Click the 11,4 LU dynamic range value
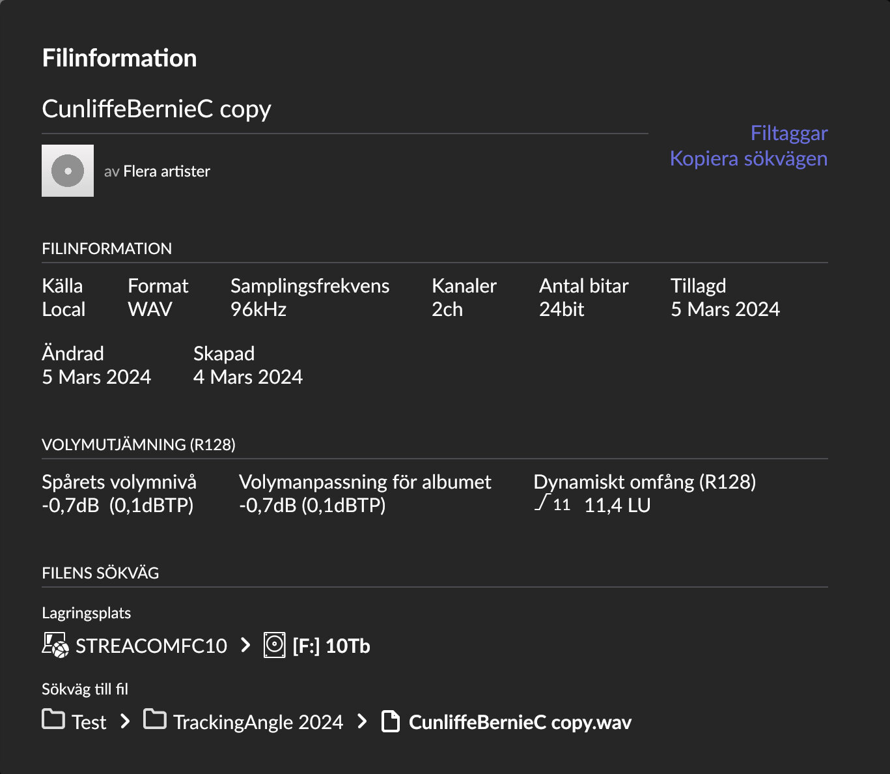The height and width of the screenshot is (774, 890). point(617,506)
